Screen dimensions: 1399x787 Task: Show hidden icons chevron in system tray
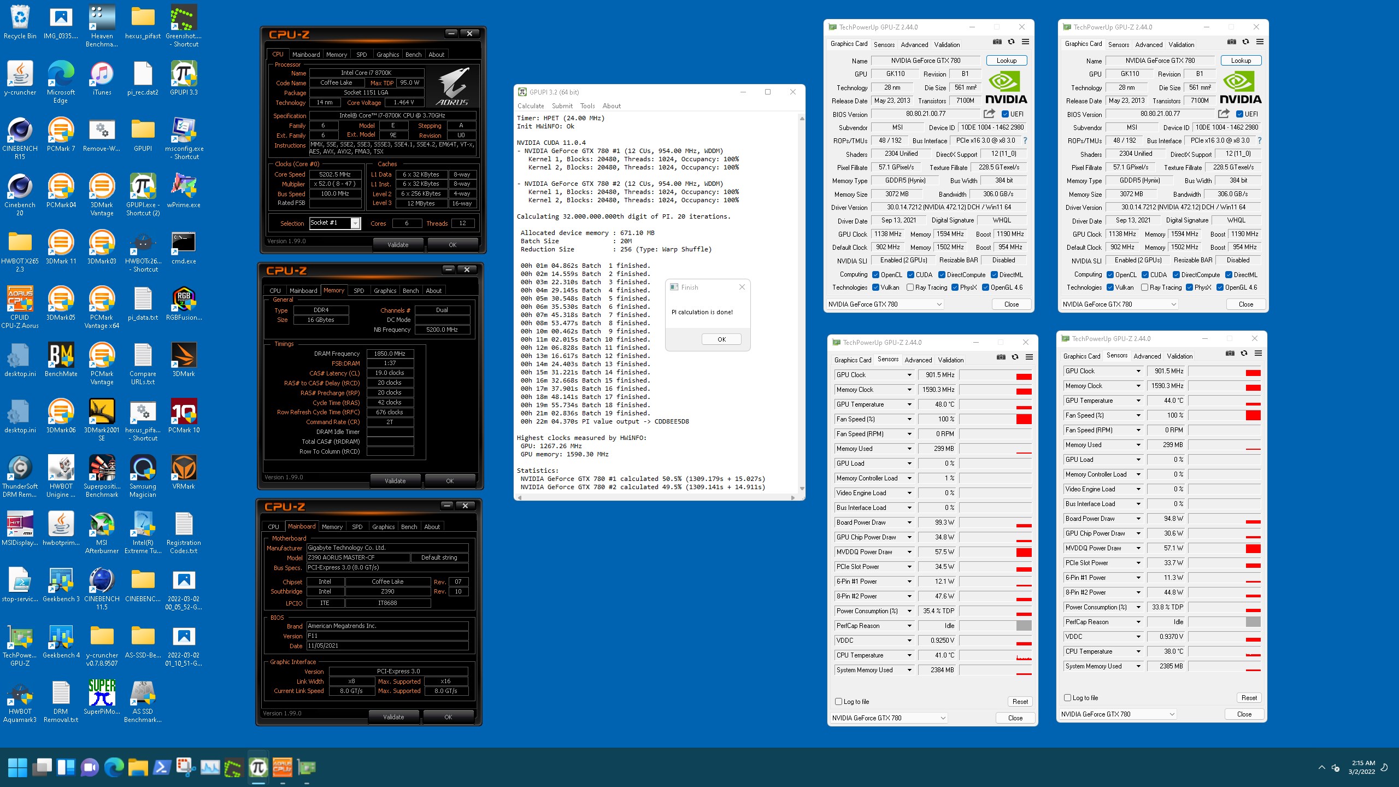pyautogui.click(x=1321, y=767)
